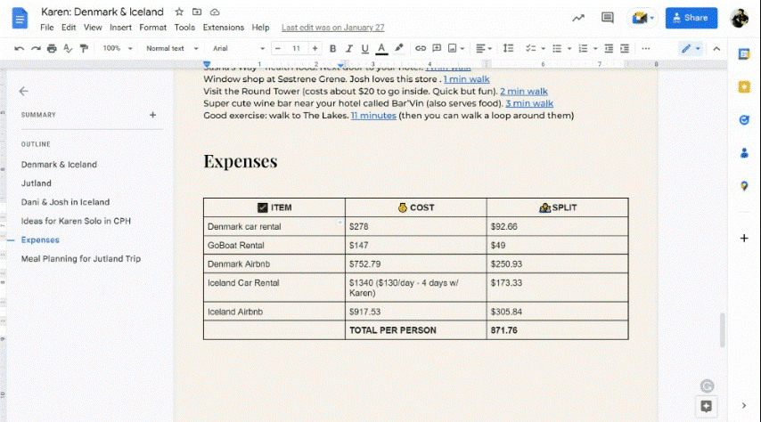Open Google Maps side panel icon
The height and width of the screenshot is (422, 761).
(744, 185)
